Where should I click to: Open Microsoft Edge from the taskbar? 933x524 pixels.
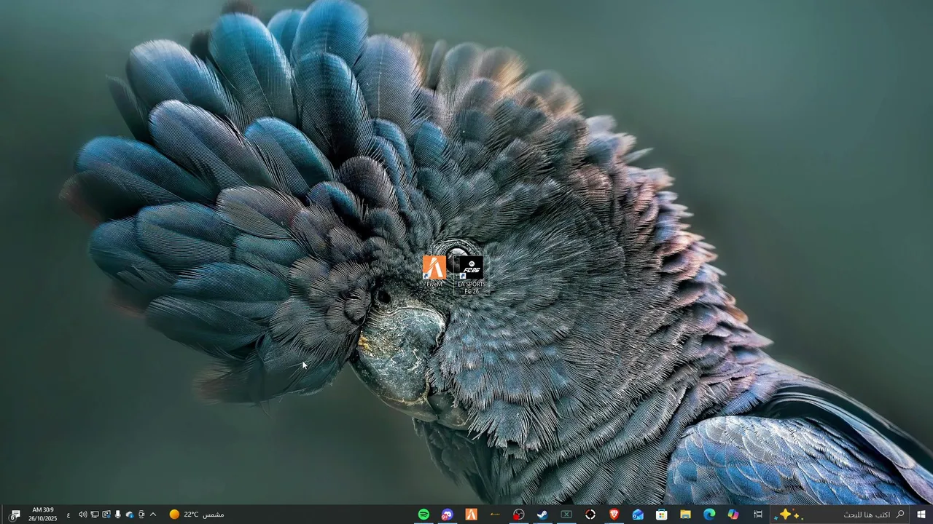709,515
